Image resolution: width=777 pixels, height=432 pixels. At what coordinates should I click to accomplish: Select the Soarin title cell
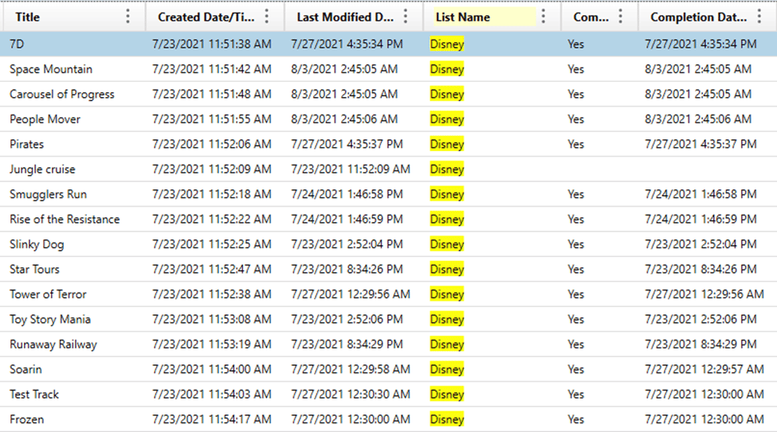(26, 369)
